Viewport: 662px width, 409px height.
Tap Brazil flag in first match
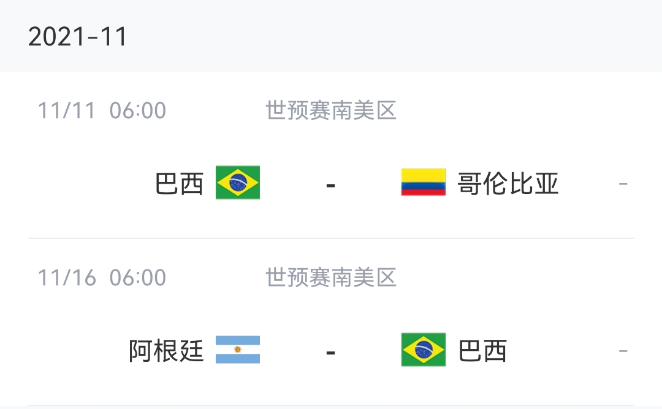point(238,182)
